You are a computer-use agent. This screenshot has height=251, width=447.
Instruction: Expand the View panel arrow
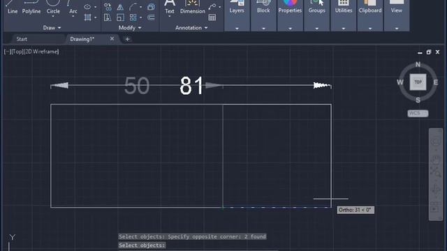click(x=397, y=29)
